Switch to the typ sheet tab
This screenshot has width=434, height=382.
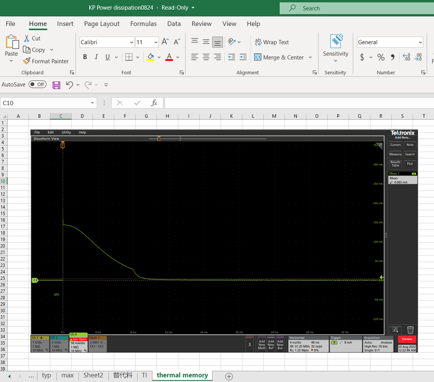(46, 375)
